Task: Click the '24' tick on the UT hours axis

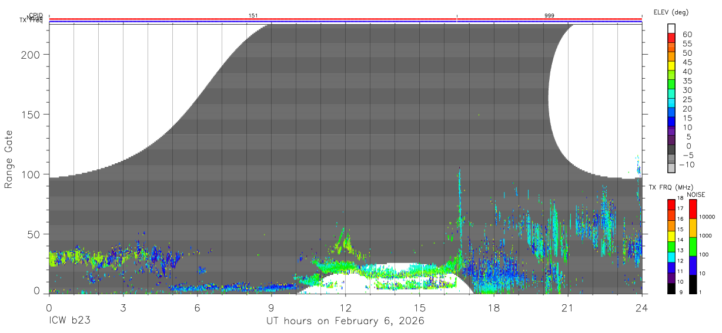Action: (642, 307)
